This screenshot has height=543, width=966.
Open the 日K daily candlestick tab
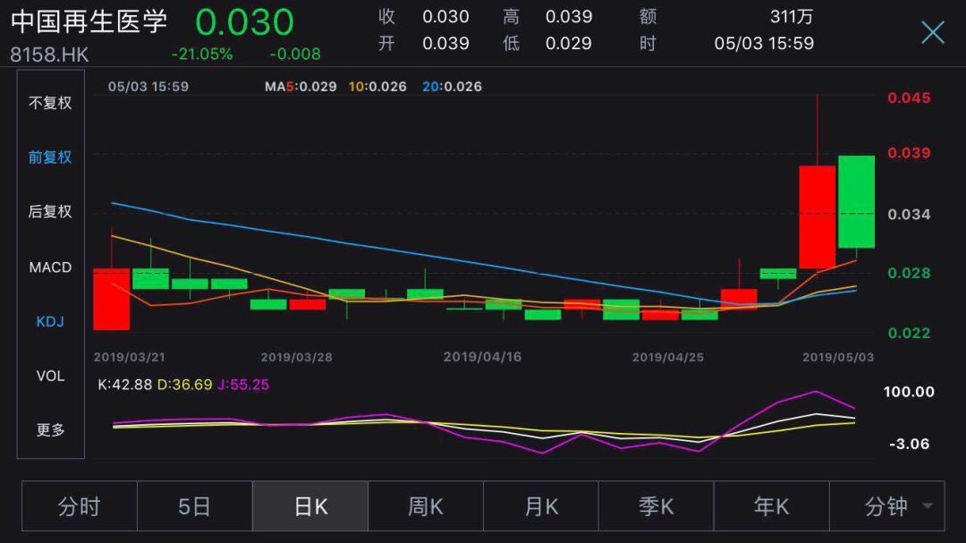[x=309, y=506]
